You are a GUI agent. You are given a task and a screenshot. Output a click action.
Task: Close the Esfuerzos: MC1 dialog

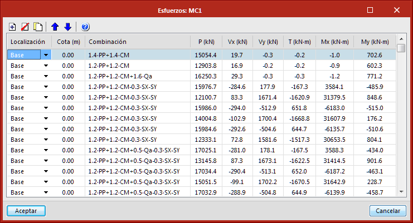click(x=396, y=9)
